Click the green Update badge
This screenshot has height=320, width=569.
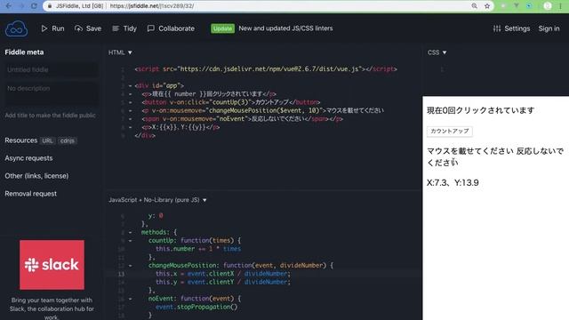[x=222, y=28]
